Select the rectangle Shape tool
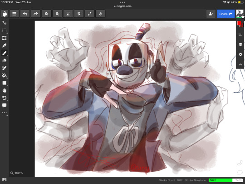 click(x=5, y=83)
